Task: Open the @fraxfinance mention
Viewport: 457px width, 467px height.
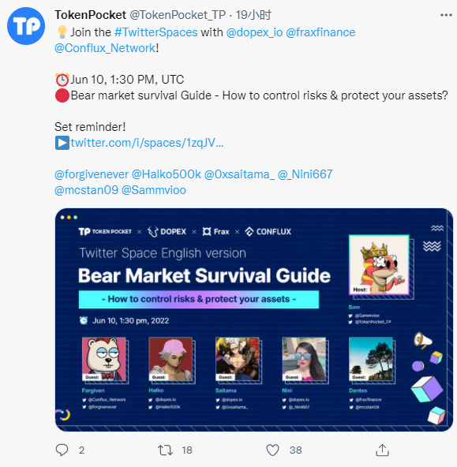Action: (320, 32)
